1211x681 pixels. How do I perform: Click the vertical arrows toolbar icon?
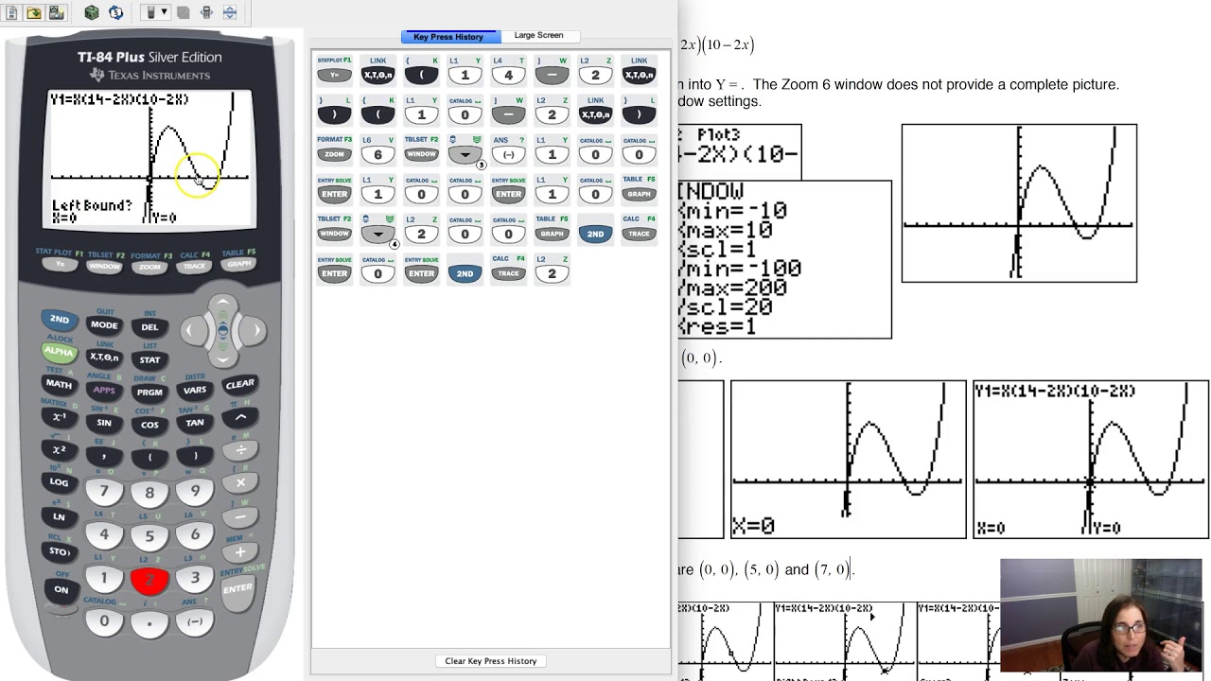(230, 12)
